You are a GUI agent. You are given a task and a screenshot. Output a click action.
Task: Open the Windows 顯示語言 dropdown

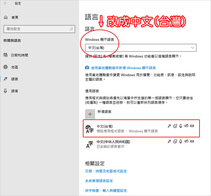[x=141, y=48]
